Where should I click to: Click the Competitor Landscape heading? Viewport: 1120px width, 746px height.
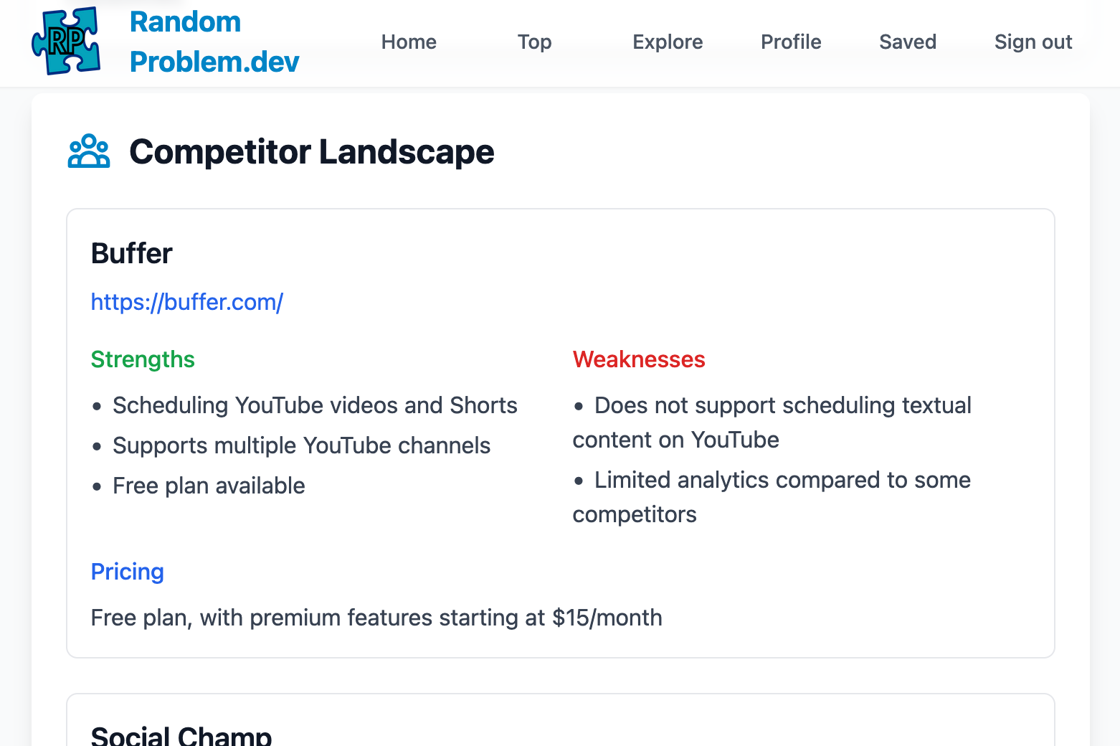(312, 152)
